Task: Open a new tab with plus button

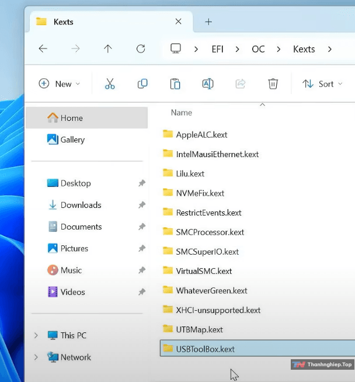Action: (x=208, y=22)
